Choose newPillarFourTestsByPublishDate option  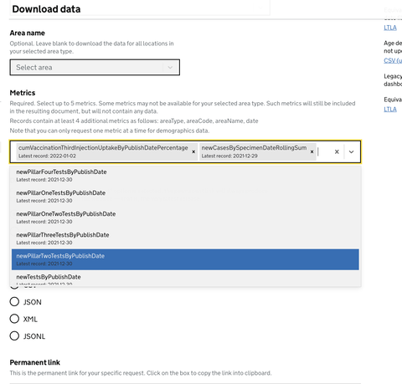pos(185,176)
